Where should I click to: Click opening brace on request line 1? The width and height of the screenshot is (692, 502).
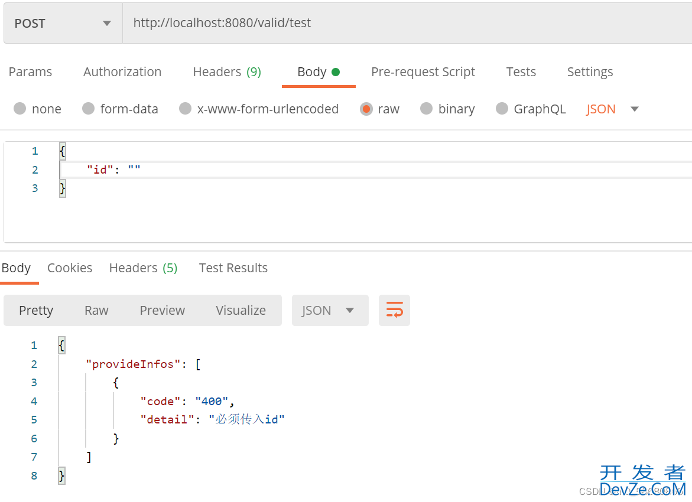(62, 151)
